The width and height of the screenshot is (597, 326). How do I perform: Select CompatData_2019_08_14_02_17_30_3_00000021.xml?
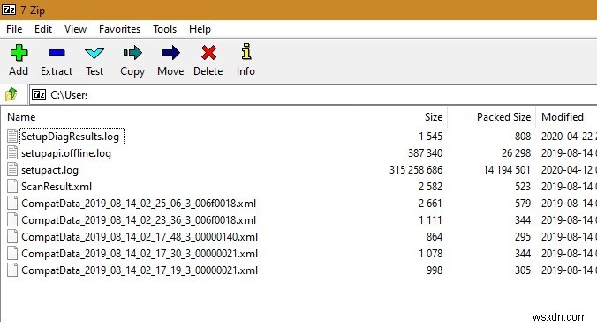140,254
